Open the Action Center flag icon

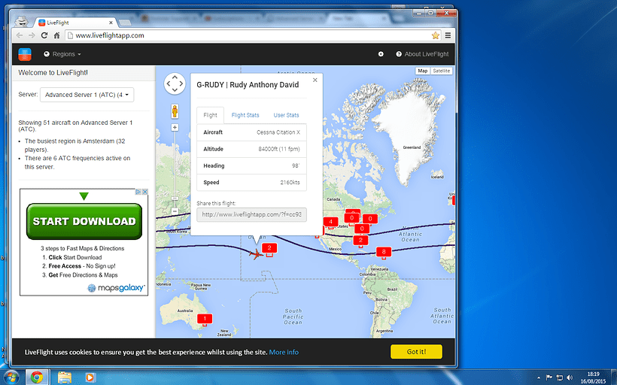coord(549,377)
